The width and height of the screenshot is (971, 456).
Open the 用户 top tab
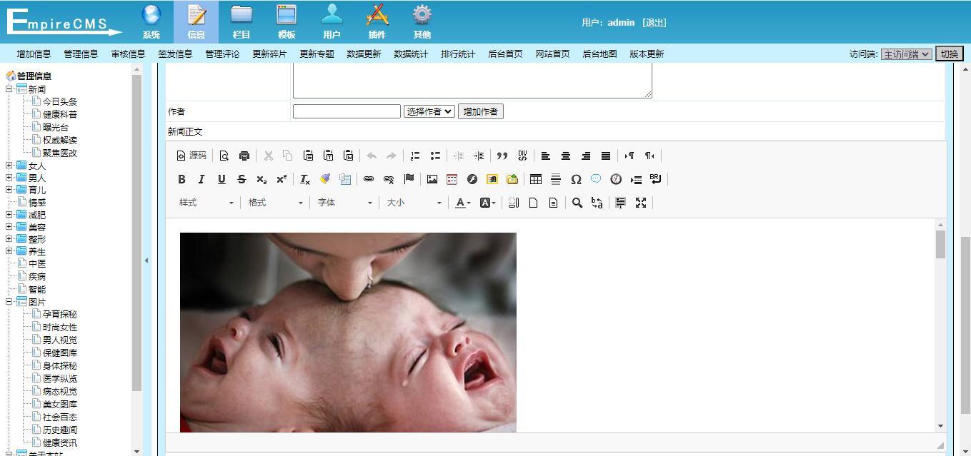tap(332, 22)
